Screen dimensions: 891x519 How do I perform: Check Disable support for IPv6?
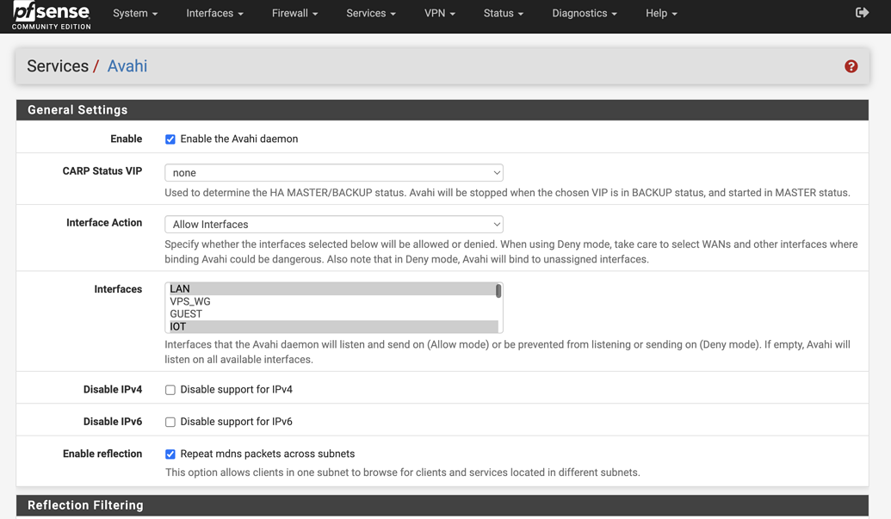click(170, 422)
